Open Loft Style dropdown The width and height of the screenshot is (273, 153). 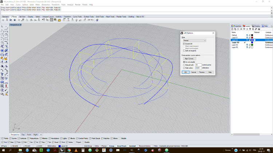click(194, 40)
